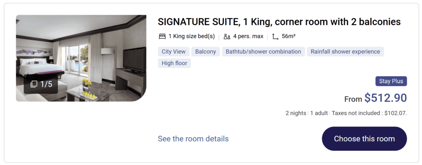Select the City View amenity tag

tap(173, 52)
